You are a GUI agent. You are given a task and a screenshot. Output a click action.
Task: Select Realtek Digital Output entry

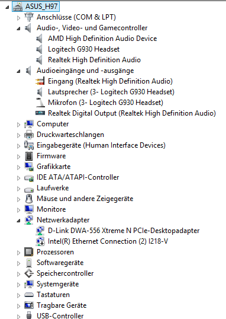pos(132,113)
